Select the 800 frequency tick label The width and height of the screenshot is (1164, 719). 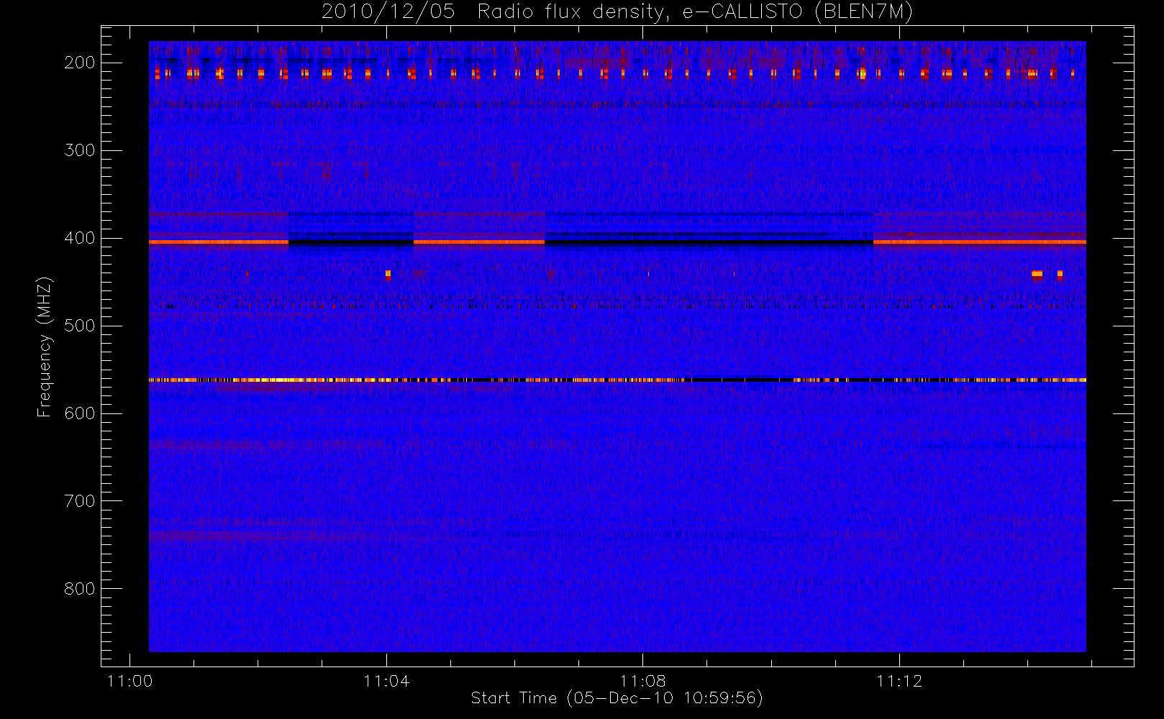[x=80, y=589]
